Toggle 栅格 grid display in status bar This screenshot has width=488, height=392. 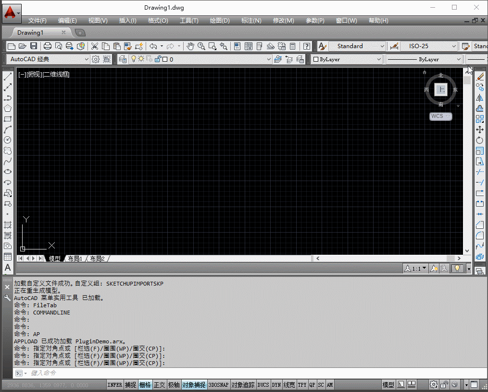(145, 385)
